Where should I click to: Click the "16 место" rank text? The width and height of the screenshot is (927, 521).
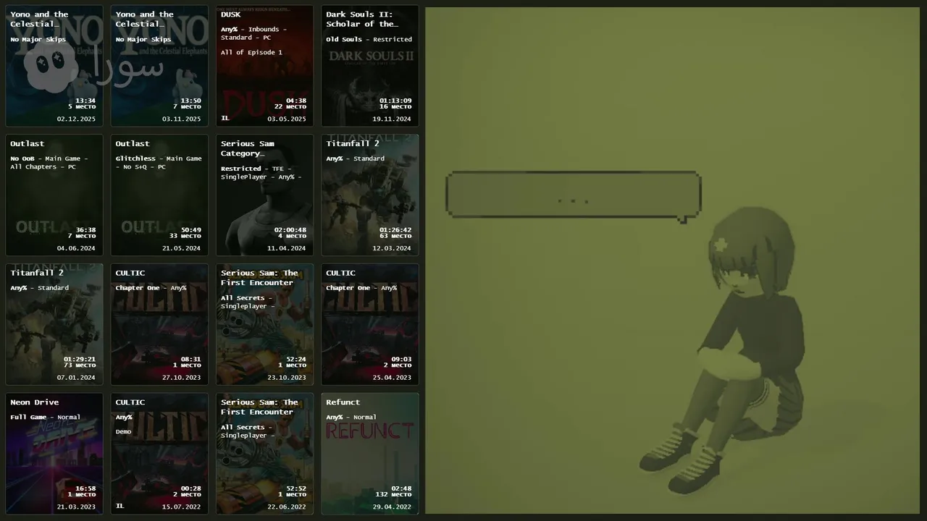point(395,107)
